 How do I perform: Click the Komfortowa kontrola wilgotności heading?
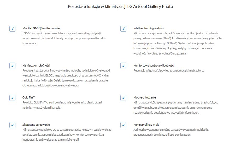click(154, 65)
